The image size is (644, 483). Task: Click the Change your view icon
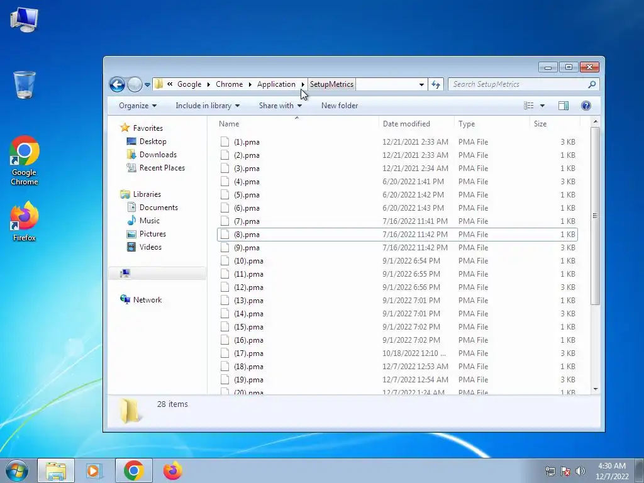pos(528,106)
